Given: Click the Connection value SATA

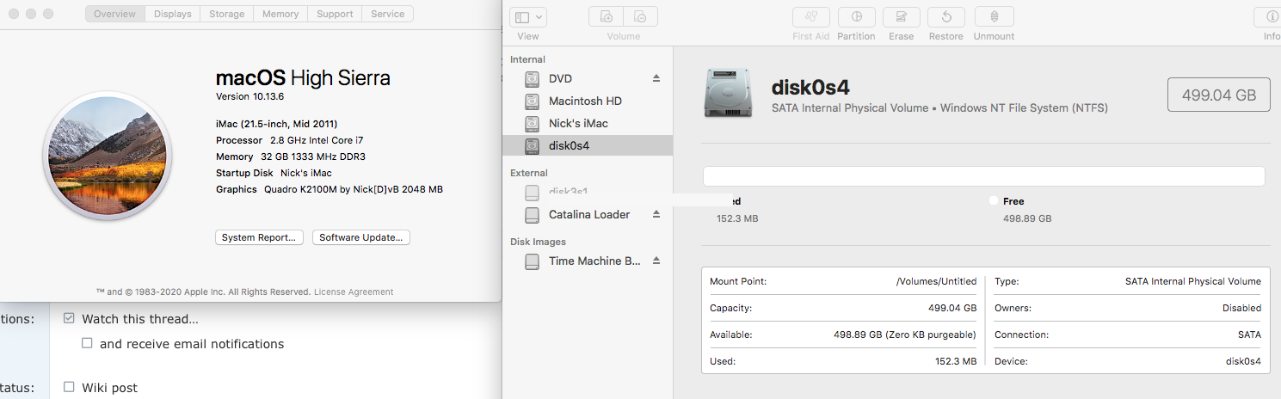Looking at the screenshot, I should (x=1248, y=335).
